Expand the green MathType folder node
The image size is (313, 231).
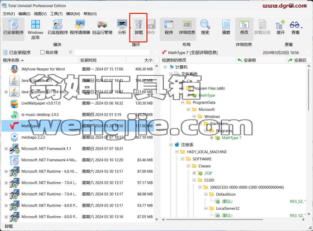coord(188,95)
